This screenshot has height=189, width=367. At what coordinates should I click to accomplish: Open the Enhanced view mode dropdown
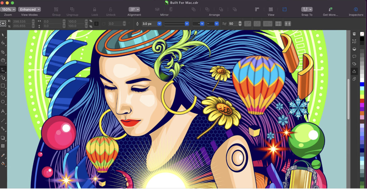[29, 9]
